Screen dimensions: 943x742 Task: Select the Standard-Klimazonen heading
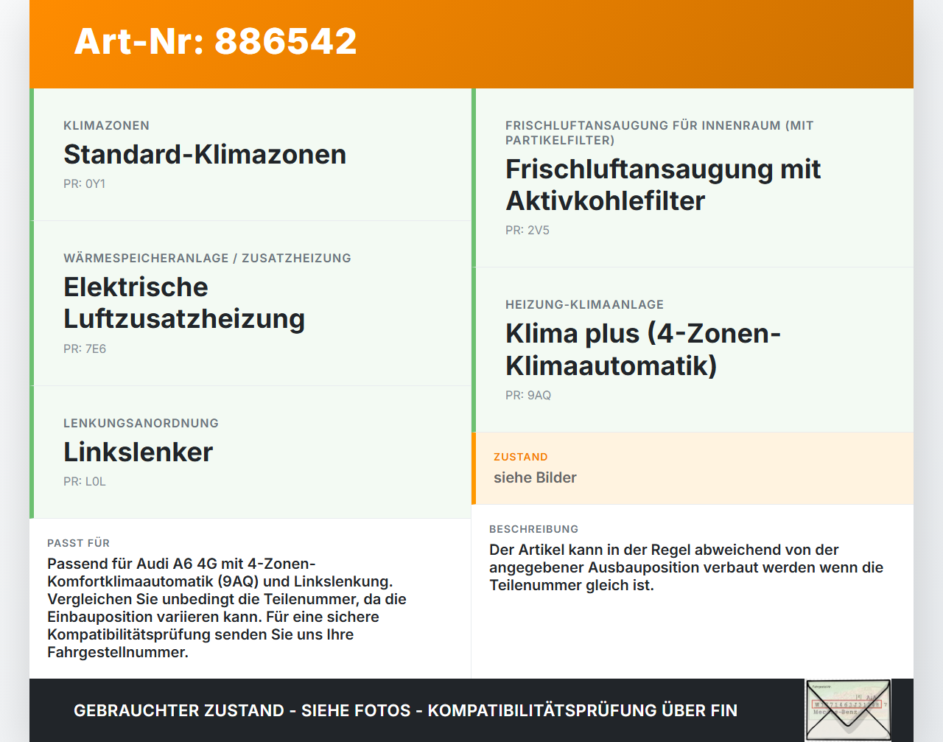[205, 155]
